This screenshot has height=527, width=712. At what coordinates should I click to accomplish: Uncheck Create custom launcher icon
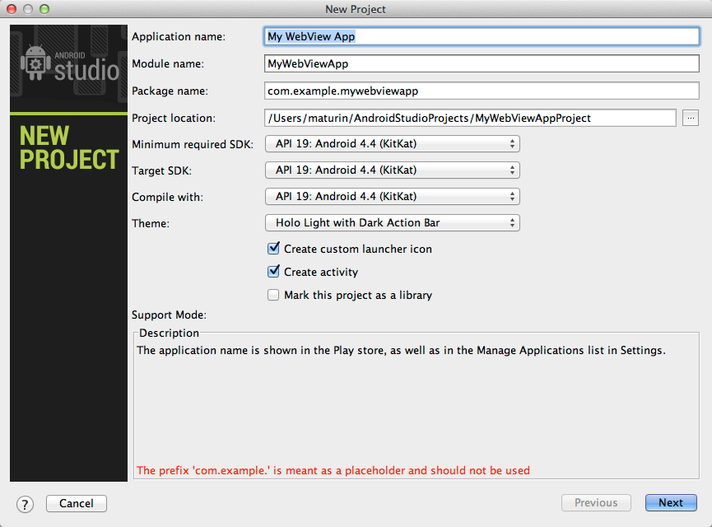pos(273,249)
